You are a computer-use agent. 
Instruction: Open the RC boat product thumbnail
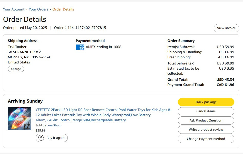[19, 119]
